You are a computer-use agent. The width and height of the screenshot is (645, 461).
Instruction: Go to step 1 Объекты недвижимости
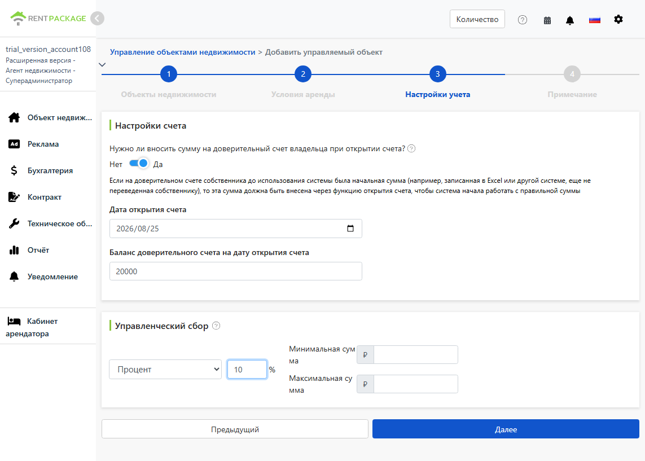point(169,74)
